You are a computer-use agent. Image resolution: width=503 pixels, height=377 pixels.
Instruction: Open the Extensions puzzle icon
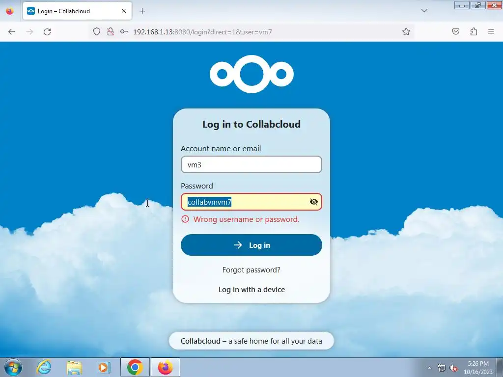tap(474, 31)
